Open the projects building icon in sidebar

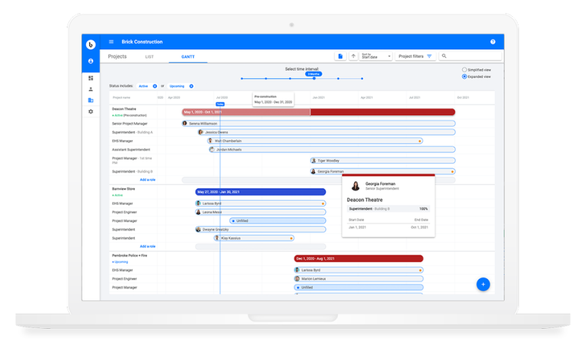(x=90, y=100)
